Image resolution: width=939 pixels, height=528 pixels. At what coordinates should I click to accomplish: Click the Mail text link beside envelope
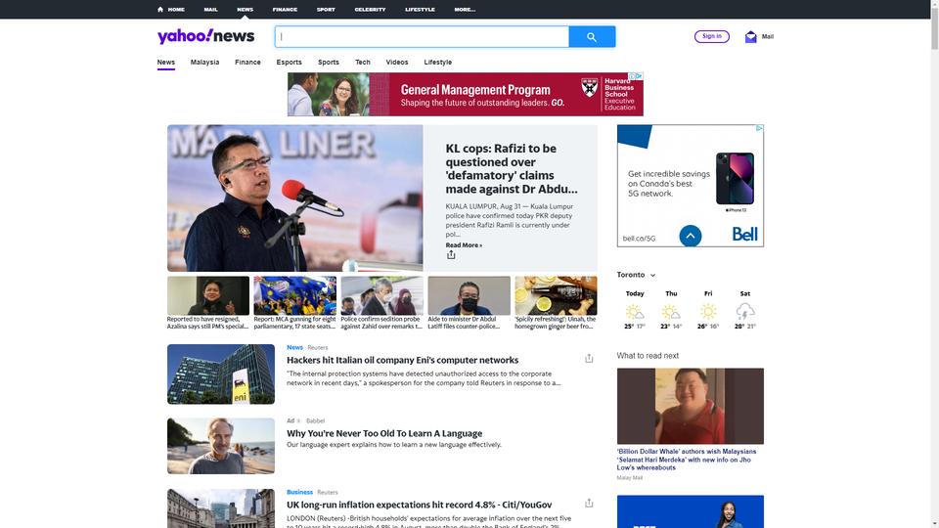768,36
